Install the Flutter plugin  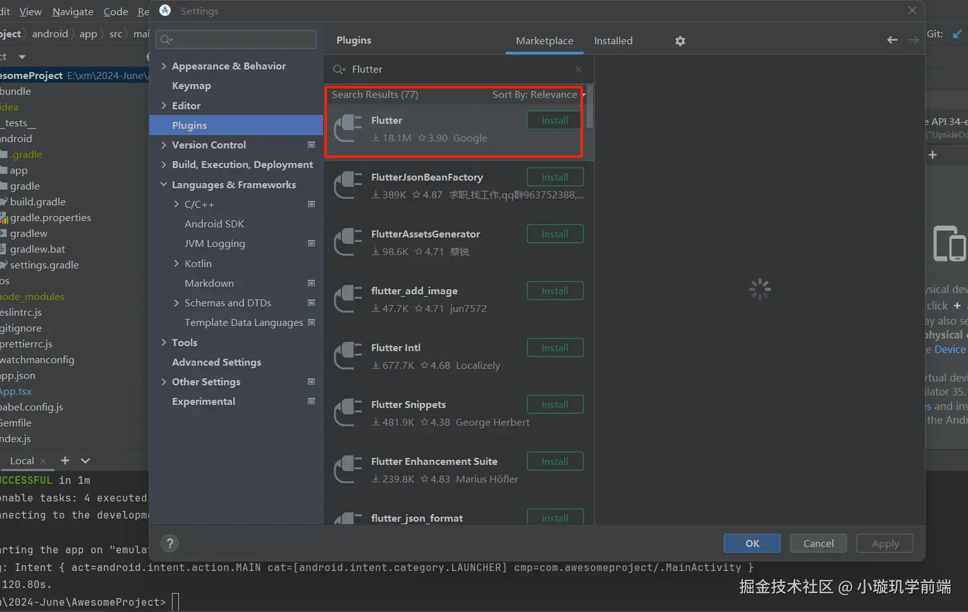pos(554,121)
